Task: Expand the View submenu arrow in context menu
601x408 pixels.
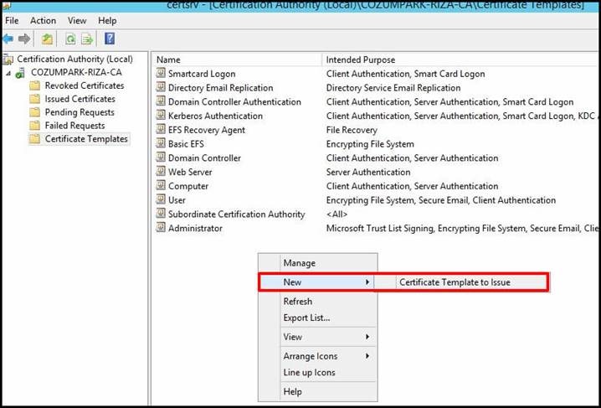Action: tap(367, 337)
